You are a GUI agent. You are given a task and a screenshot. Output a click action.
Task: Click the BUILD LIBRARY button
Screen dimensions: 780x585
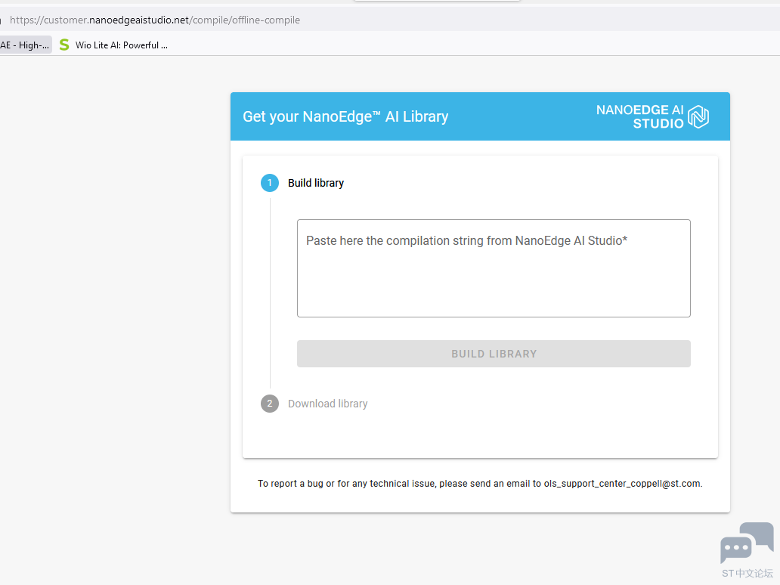494,354
